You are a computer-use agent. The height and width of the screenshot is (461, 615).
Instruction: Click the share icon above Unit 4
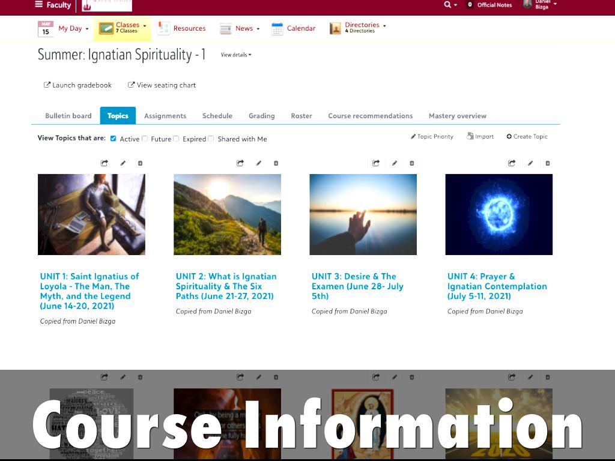[512, 163]
